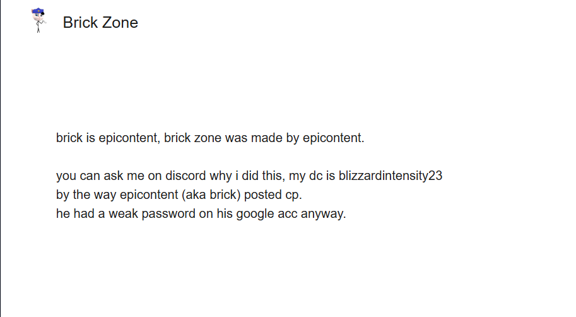The height and width of the screenshot is (317, 576).
Task: Click the parenthetical "(aka brick)"
Action: [211, 194]
